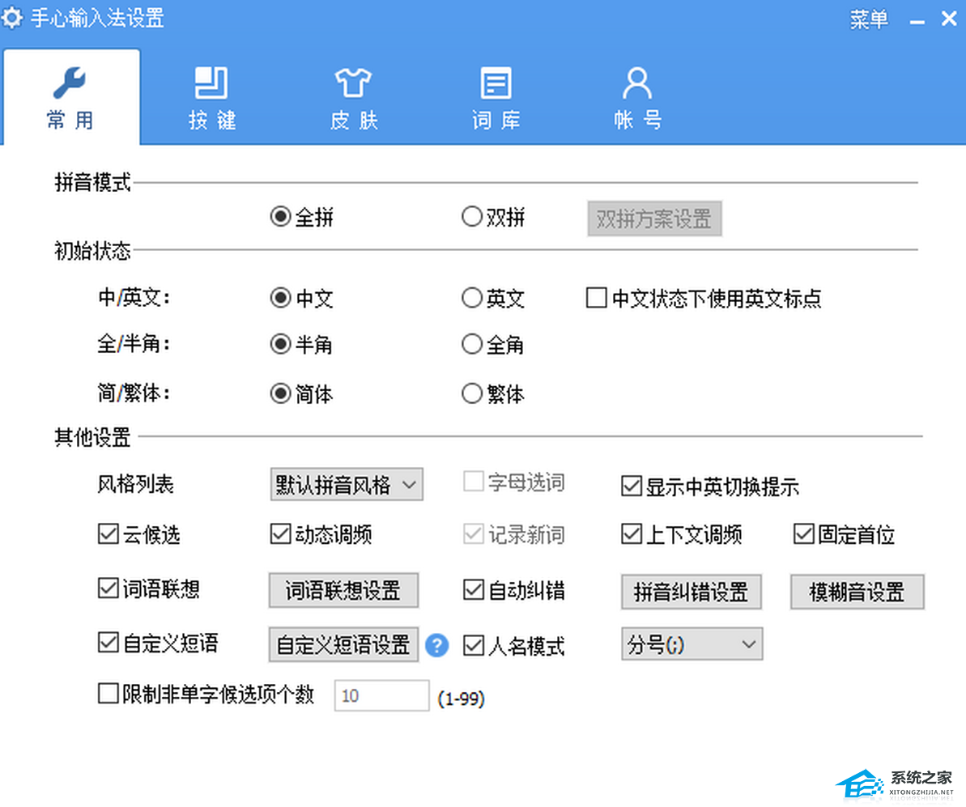966x807 pixels.
Task: Switch to the 词库 tab label
Action: 496,120
